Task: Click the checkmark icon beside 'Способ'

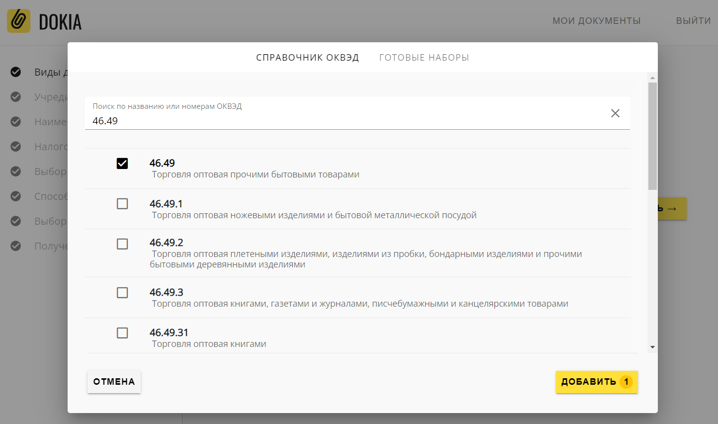Action: [16, 196]
